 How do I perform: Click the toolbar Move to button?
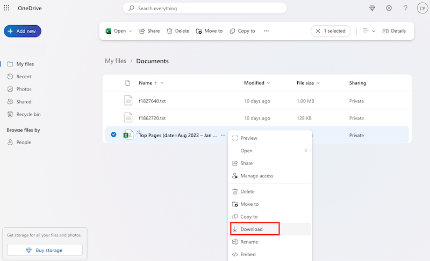pyautogui.click(x=209, y=31)
